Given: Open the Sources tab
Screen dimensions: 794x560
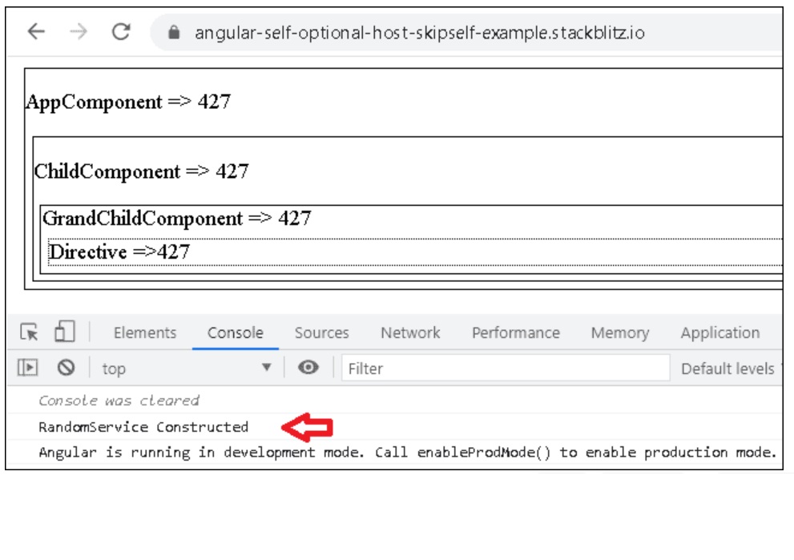Looking at the screenshot, I should tap(321, 333).
